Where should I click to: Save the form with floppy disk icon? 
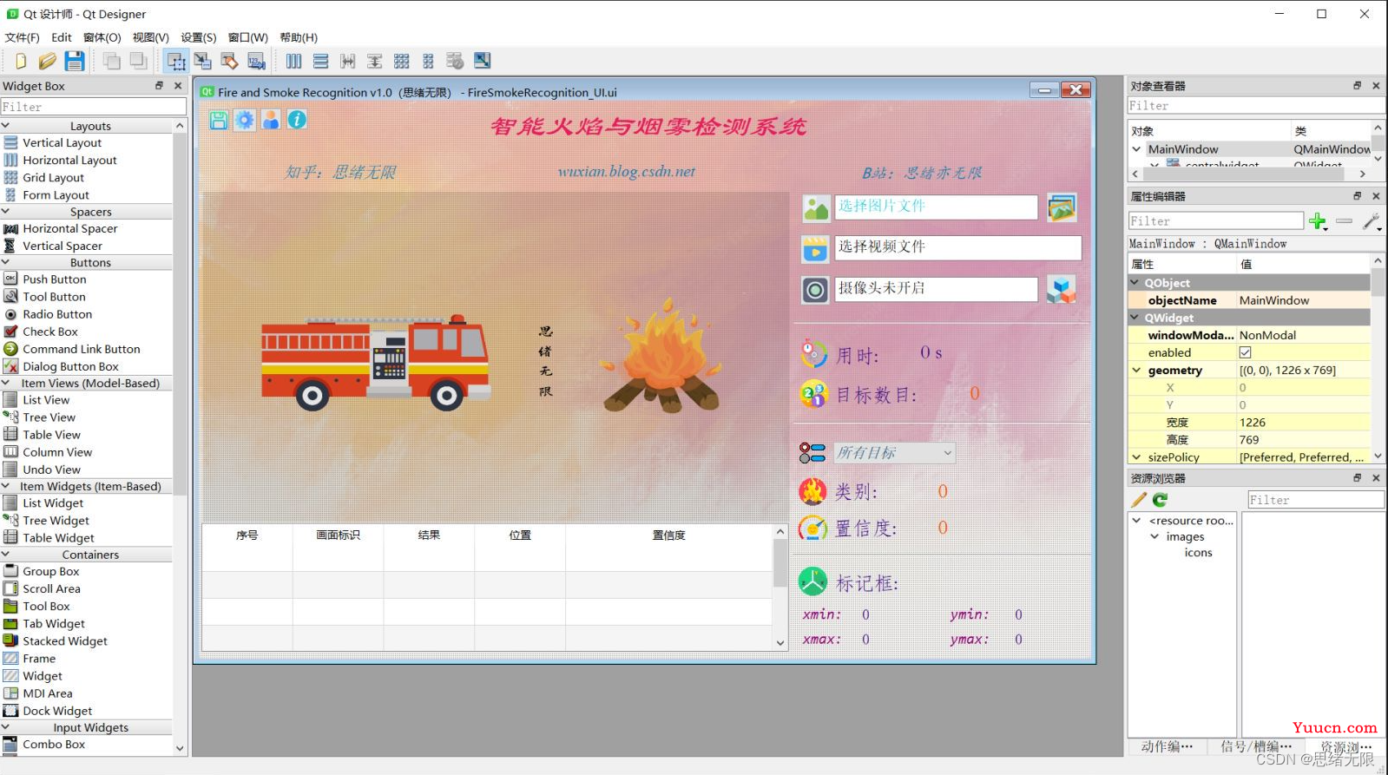click(75, 61)
